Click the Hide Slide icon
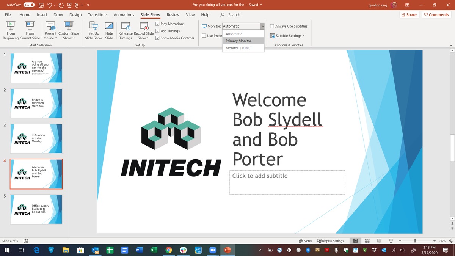 [x=109, y=30]
